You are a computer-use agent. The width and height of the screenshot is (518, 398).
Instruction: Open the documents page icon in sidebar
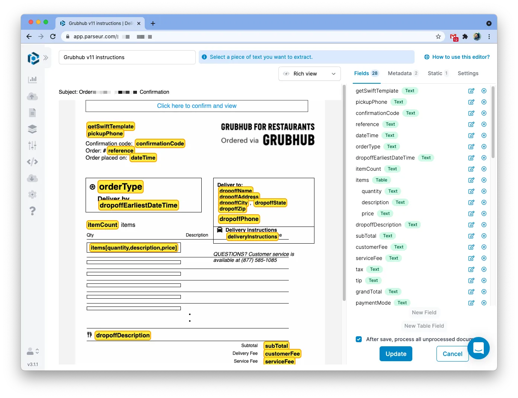[x=32, y=112]
